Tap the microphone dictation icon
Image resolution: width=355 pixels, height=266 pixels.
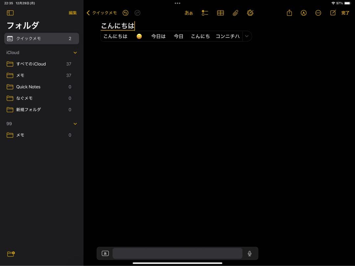(x=249, y=253)
